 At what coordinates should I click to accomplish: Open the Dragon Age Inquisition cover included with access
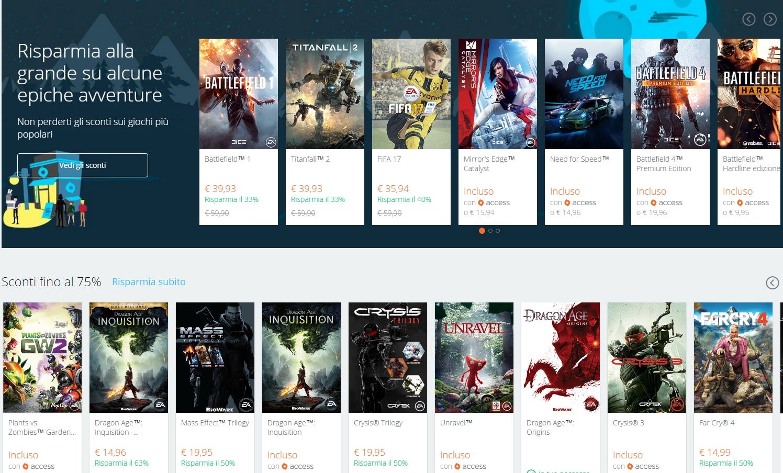pyautogui.click(x=301, y=357)
